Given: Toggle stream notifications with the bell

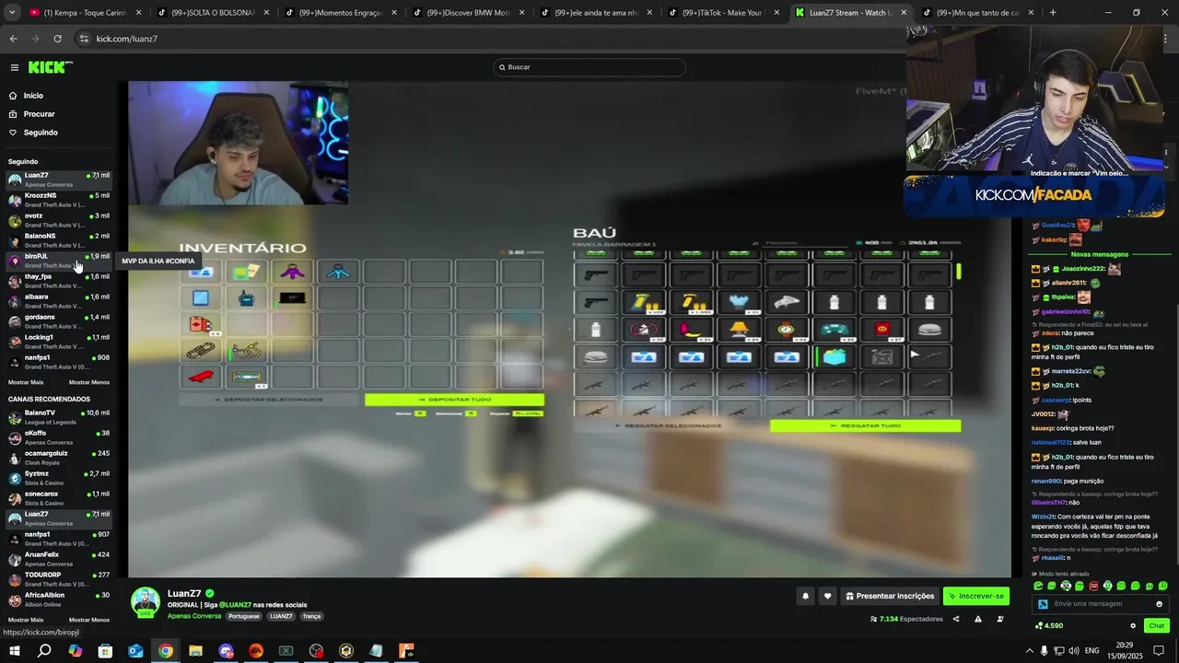Looking at the screenshot, I should (x=805, y=596).
